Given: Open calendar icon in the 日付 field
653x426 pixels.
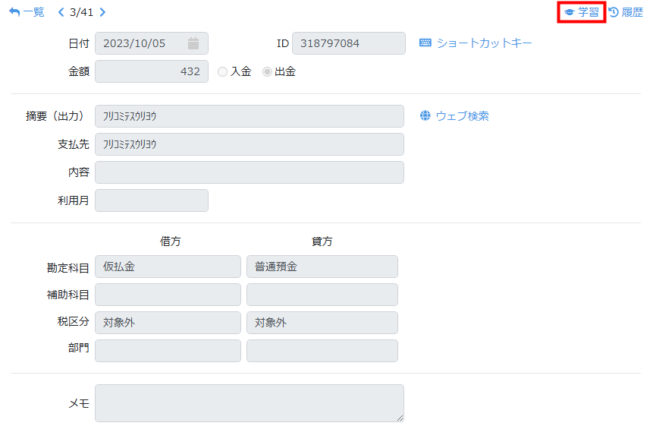Looking at the screenshot, I should point(193,43).
